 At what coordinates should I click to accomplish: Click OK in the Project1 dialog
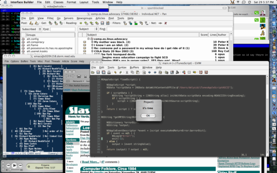(148, 116)
